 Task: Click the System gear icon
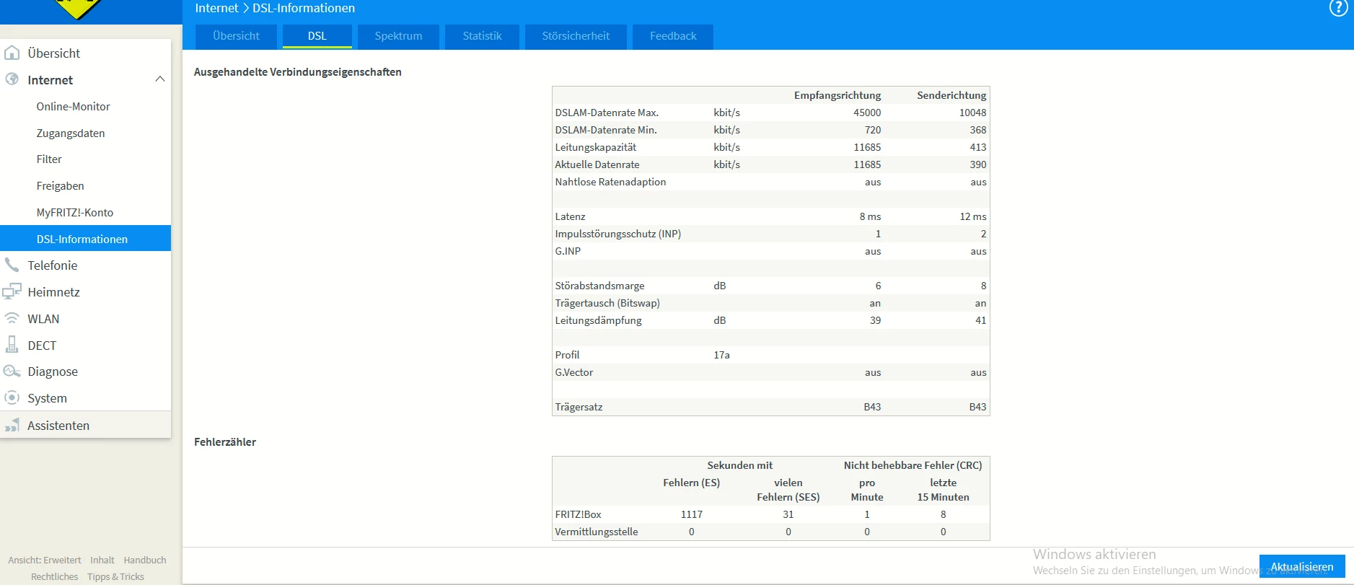(12, 398)
